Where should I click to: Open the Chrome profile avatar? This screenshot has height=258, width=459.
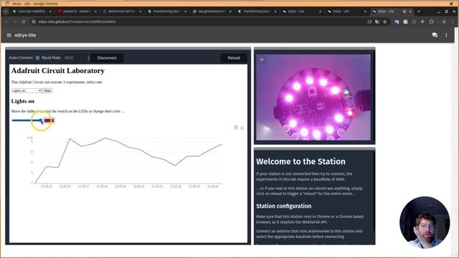click(444, 21)
